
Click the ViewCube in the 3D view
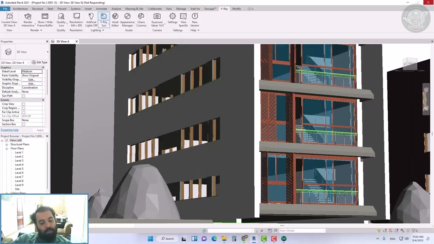point(410,64)
